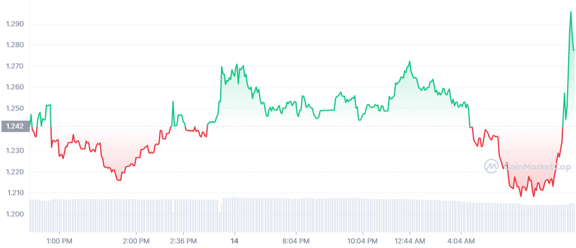Select the 12:44 AM time label

pos(410,241)
